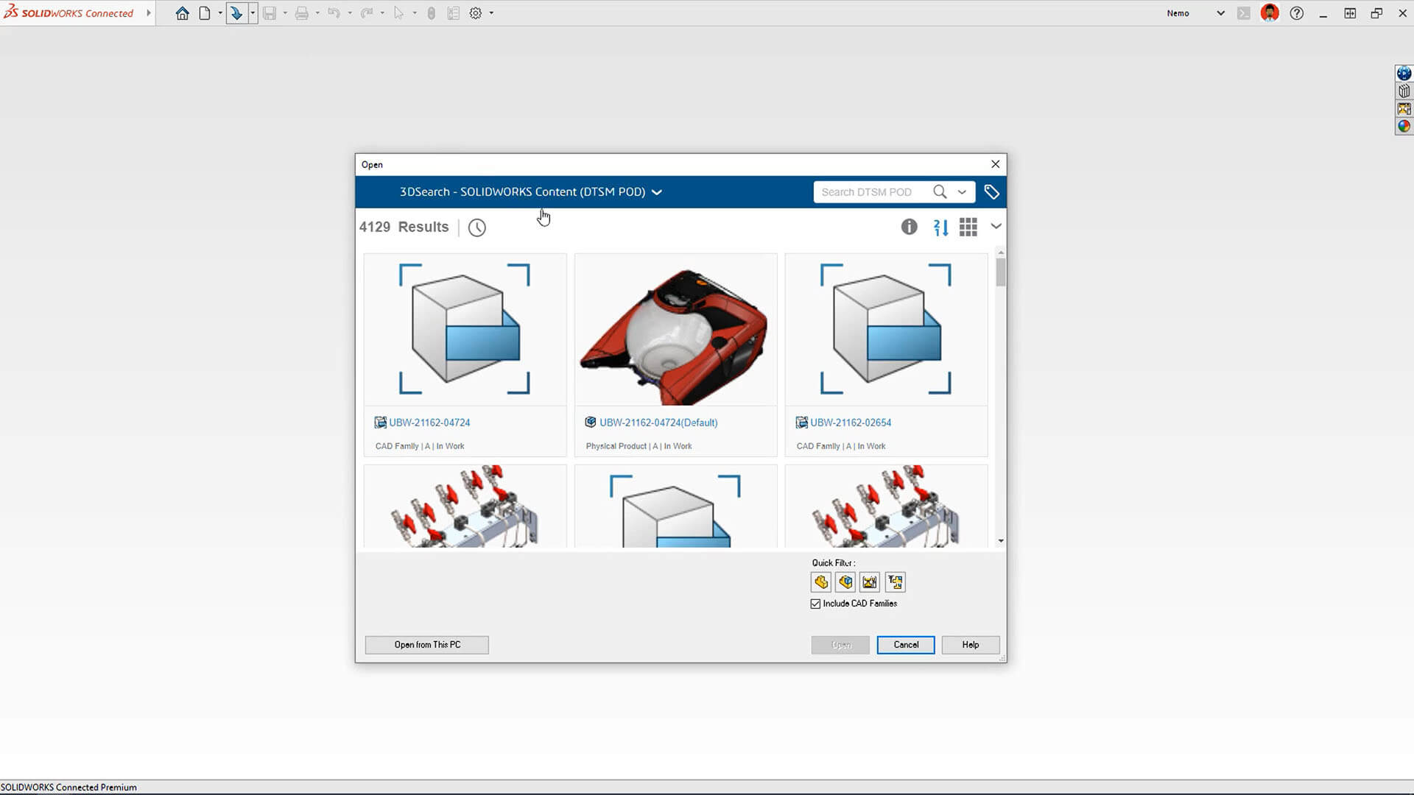Toggle the Parts quick filter
This screenshot has height=795, width=1414.
(x=821, y=582)
